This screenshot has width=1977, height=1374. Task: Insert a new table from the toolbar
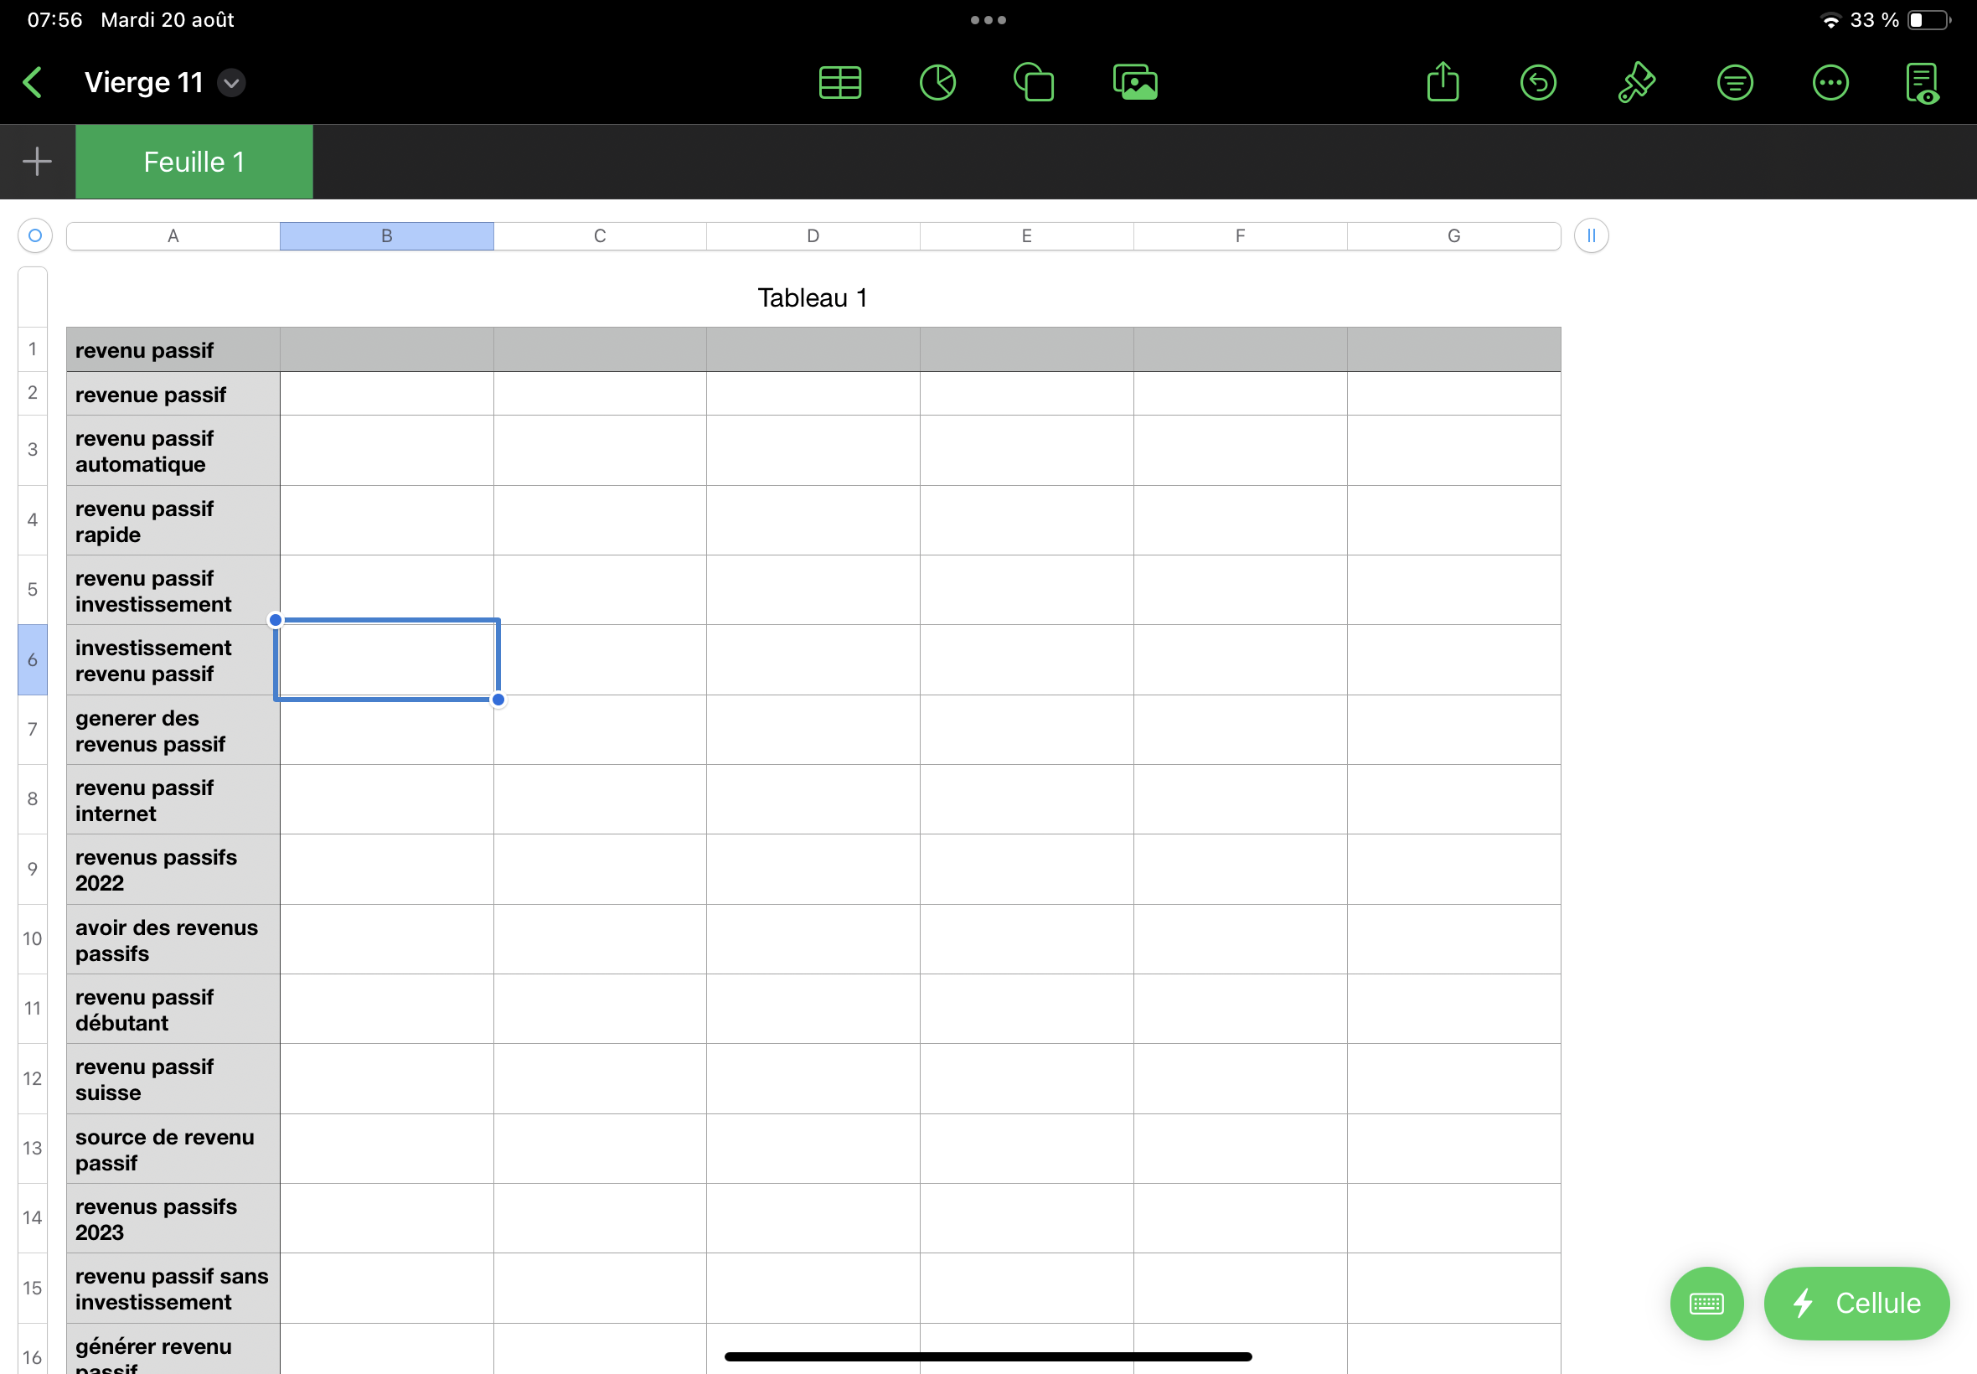840,83
